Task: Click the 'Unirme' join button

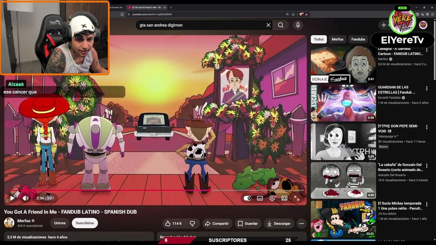Action: point(60,223)
